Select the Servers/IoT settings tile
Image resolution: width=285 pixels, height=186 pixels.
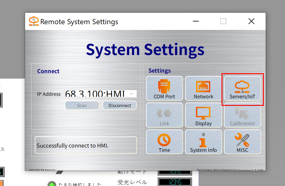click(x=242, y=88)
